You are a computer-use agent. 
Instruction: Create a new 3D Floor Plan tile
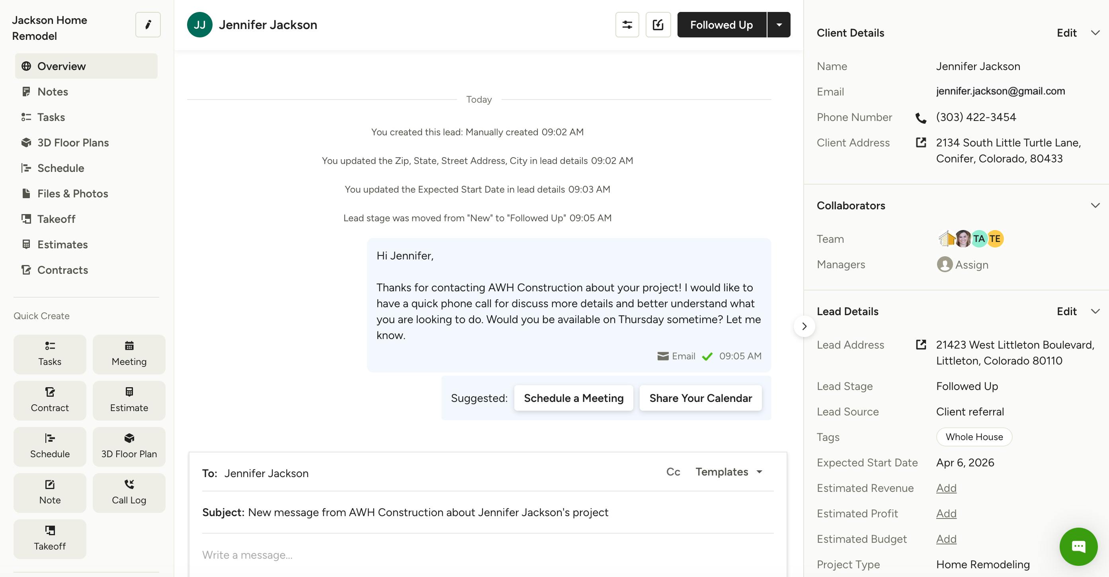(x=129, y=446)
